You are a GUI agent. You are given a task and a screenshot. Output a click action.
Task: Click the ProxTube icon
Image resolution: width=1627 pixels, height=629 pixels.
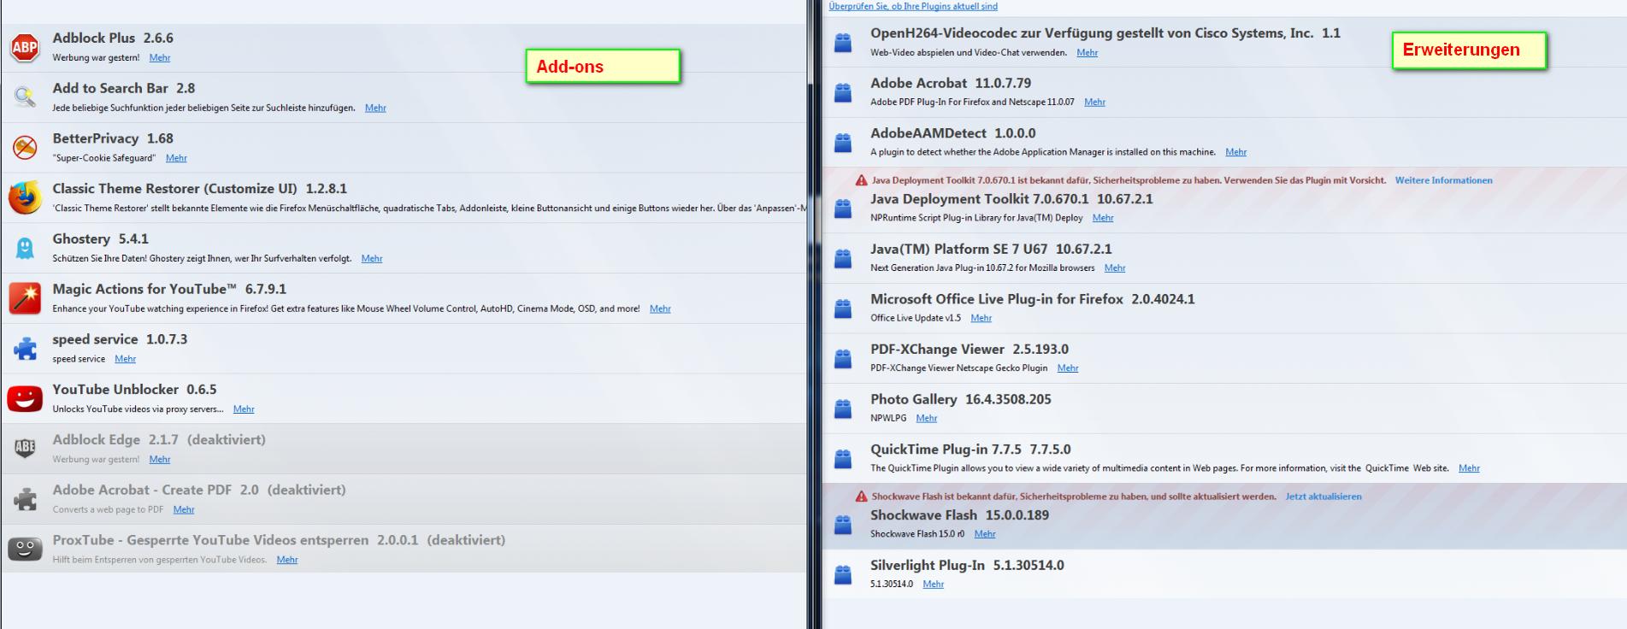point(25,549)
